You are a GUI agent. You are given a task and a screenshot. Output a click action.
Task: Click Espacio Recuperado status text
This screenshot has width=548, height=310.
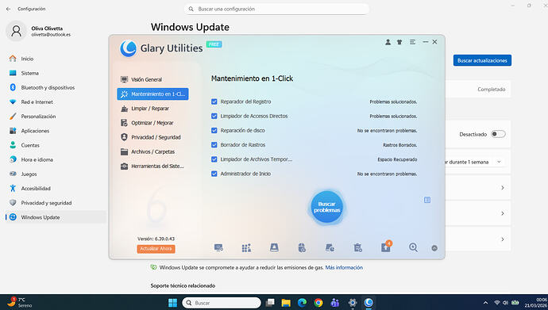[x=397, y=159]
